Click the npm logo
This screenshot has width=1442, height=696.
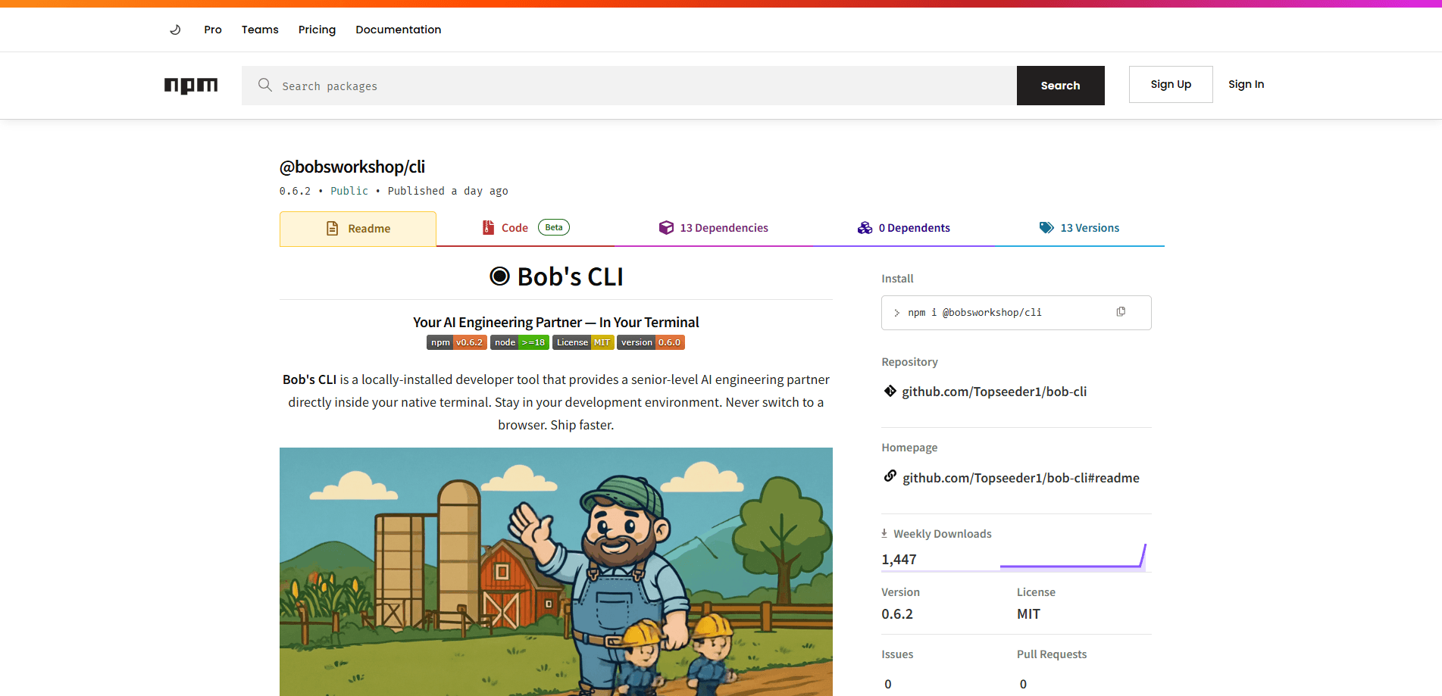pos(191,86)
